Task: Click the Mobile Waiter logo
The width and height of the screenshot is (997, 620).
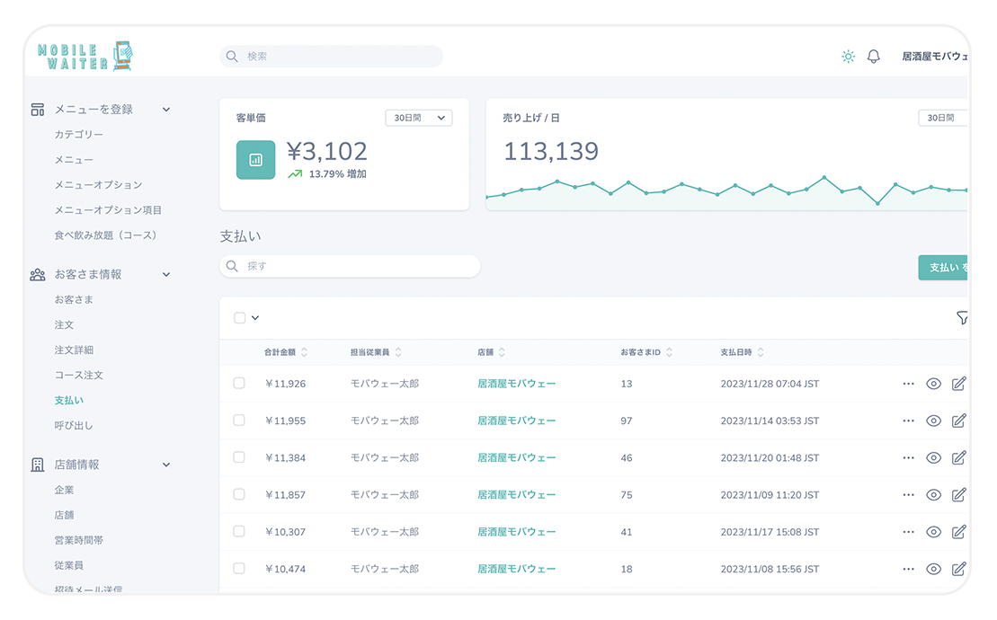Action: pos(85,57)
